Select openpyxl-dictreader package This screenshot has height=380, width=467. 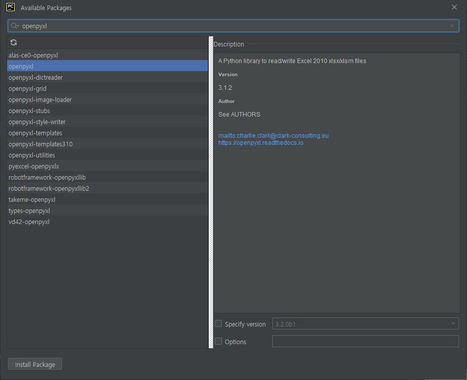click(107, 78)
